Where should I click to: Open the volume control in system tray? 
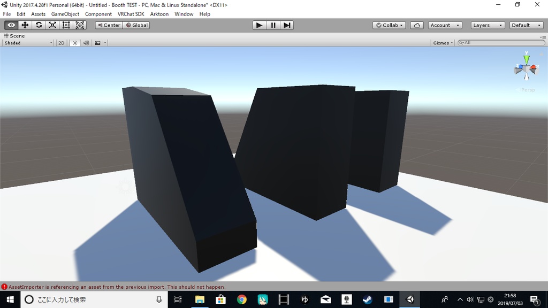[x=470, y=299]
